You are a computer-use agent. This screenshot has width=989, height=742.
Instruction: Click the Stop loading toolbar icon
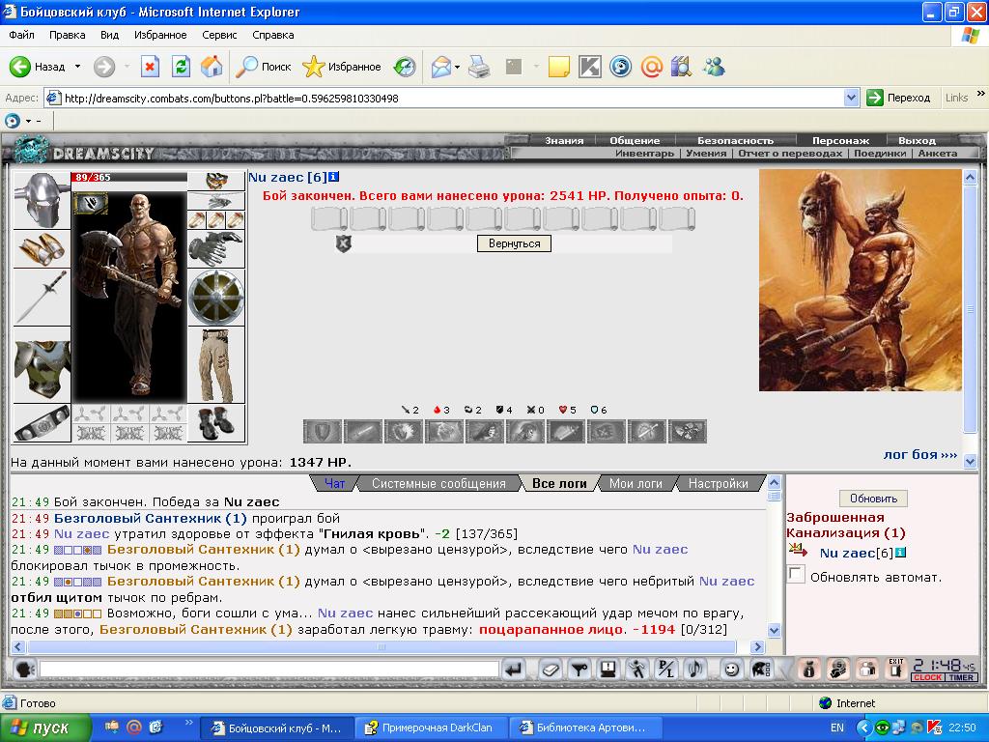pyautogui.click(x=150, y=67)
